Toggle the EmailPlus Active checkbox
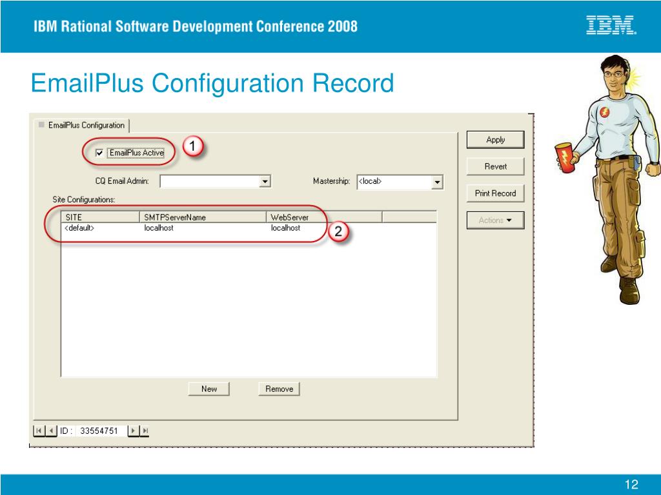This screenshot has width=661, height=495. (99, 153)
